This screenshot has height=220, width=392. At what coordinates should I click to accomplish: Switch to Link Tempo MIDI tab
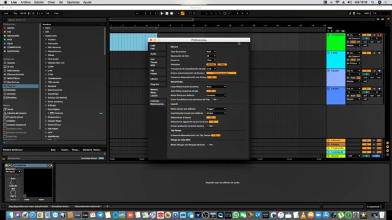click(157, 62)
